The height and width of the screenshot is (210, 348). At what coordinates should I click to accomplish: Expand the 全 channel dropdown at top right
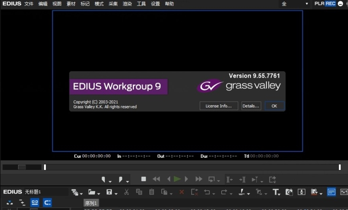coord(294,4)
